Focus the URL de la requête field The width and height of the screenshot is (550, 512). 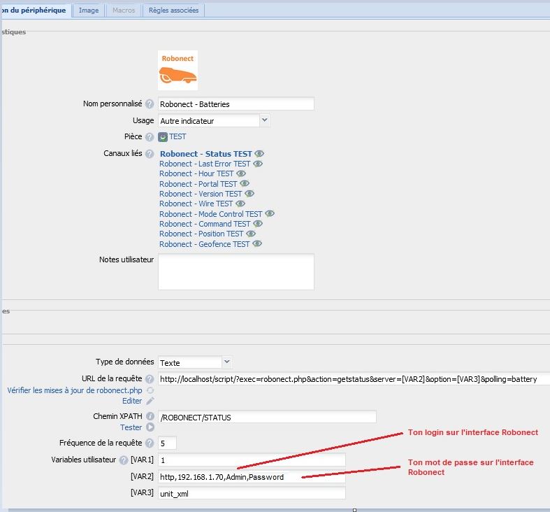click(354, 379)
